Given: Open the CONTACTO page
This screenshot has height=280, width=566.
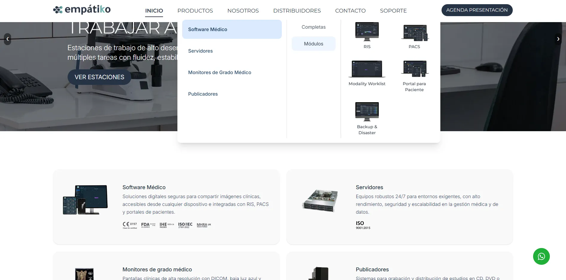Looking at the screenshot, I should [x=350, y=11].
